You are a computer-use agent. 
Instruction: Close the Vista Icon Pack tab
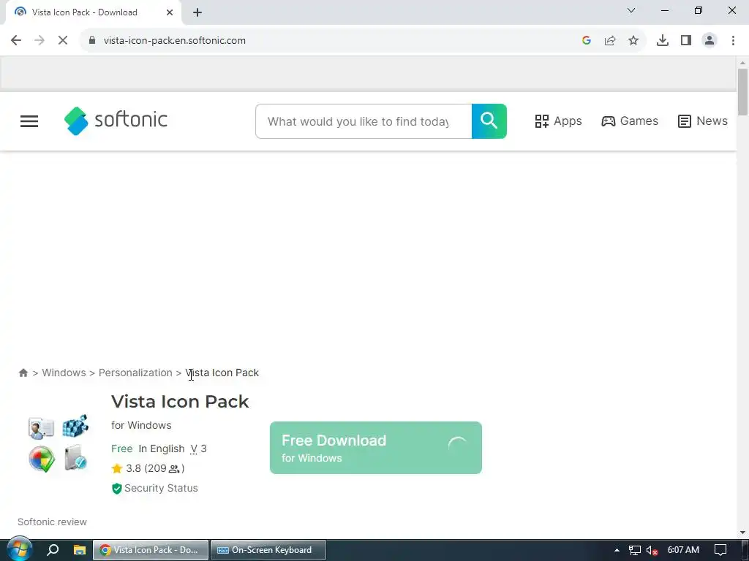tap(170, 12)
